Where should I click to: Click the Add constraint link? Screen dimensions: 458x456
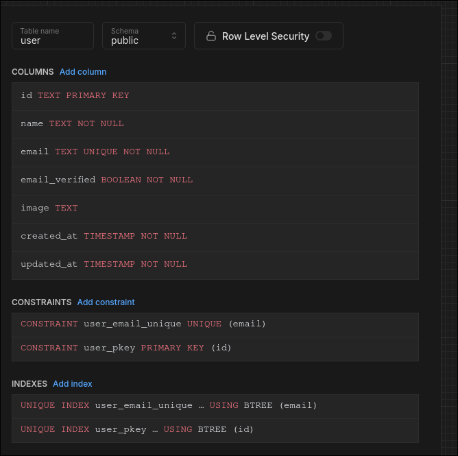106,302
